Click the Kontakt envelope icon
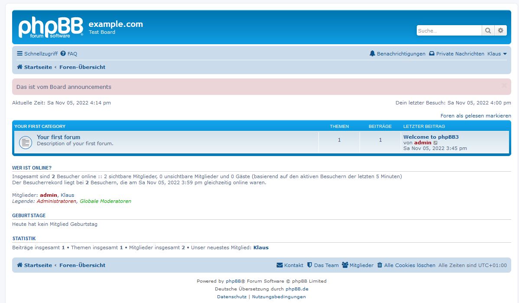 click(280, 265)
